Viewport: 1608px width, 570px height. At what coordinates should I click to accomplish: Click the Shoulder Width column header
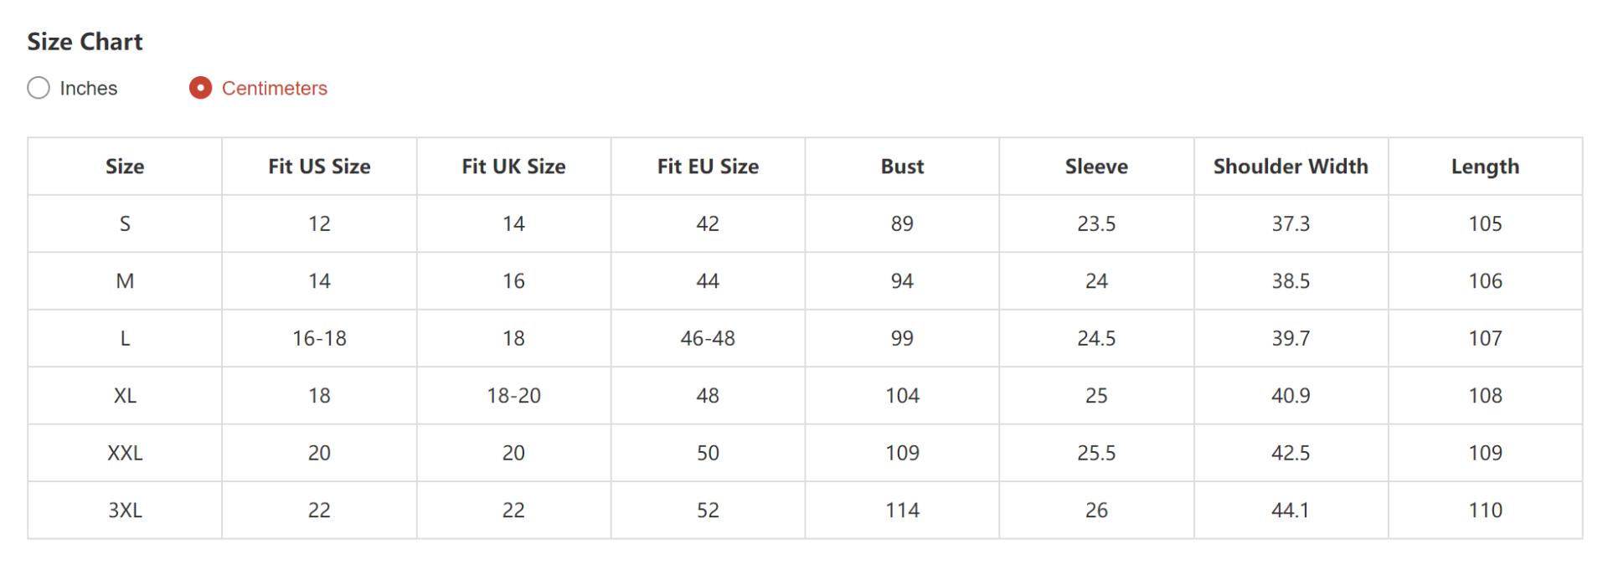point(1291,167)
